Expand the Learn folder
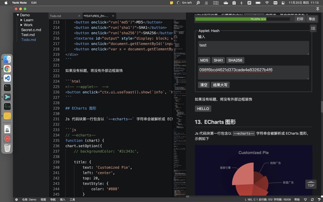Screen dimensions: 323x202 tap(22, 20)
